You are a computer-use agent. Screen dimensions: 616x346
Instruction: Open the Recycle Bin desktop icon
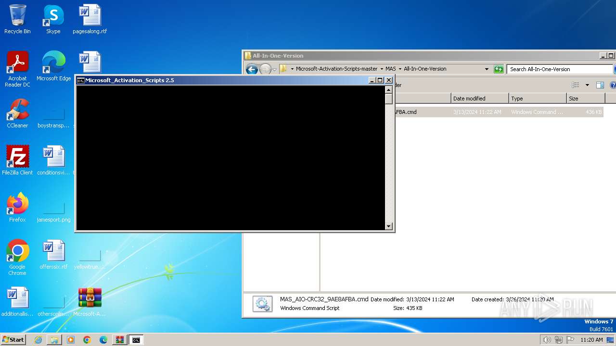coord(17,19)
